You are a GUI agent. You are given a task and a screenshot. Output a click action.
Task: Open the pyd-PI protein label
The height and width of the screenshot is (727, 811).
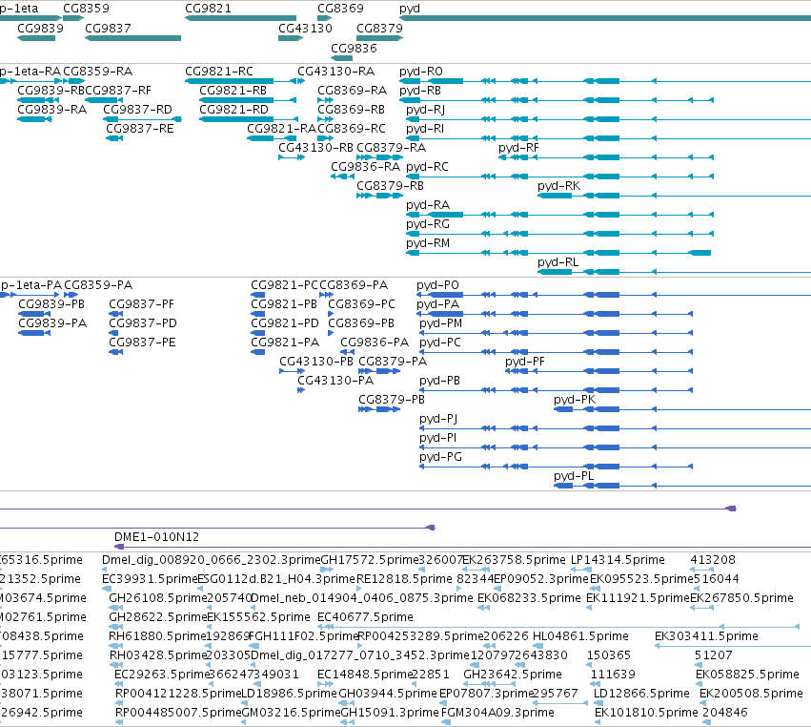(438, 438)
